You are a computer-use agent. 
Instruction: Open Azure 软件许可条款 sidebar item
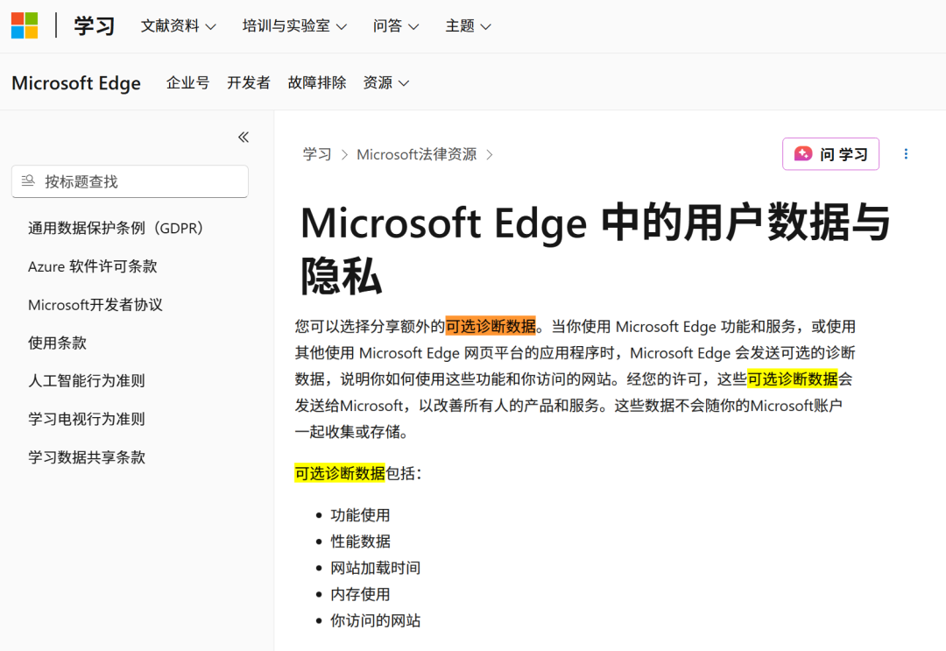click(x=92, y=266)
